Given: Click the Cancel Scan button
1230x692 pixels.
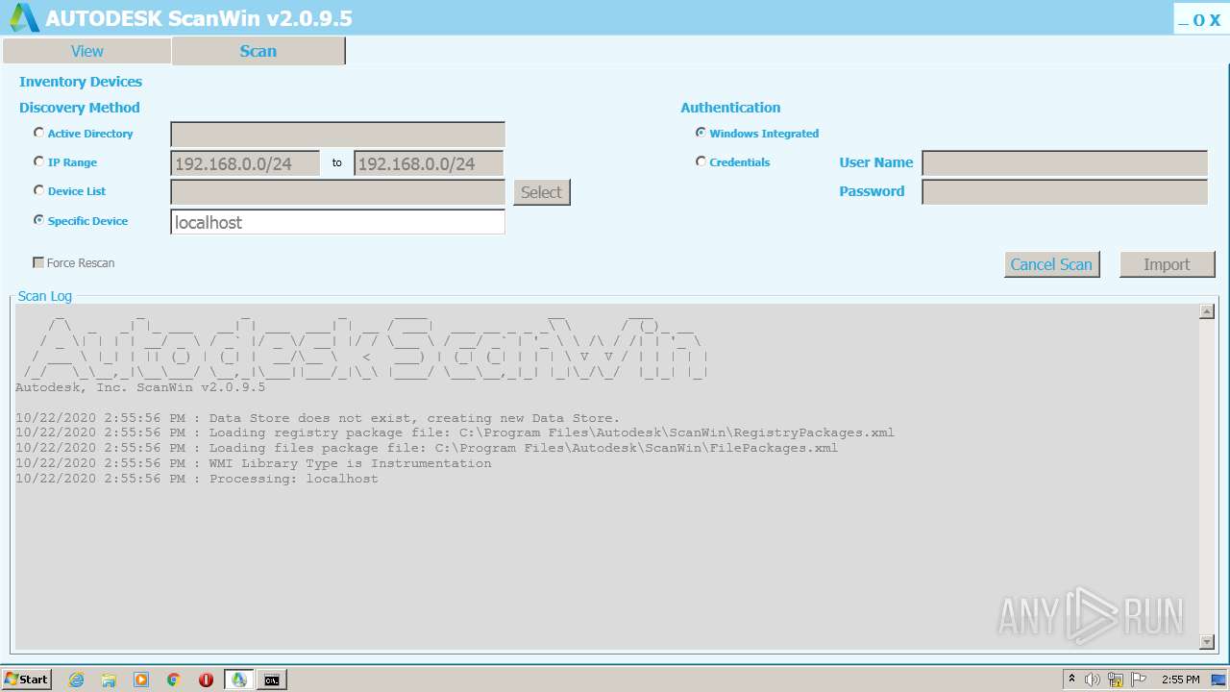Looking at the screenshot, I should (1051, 264).
